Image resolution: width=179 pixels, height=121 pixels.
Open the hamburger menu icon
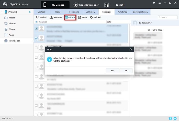160,3
